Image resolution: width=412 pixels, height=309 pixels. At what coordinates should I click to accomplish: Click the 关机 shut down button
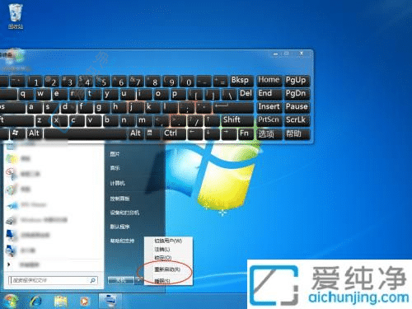[121, 280]
